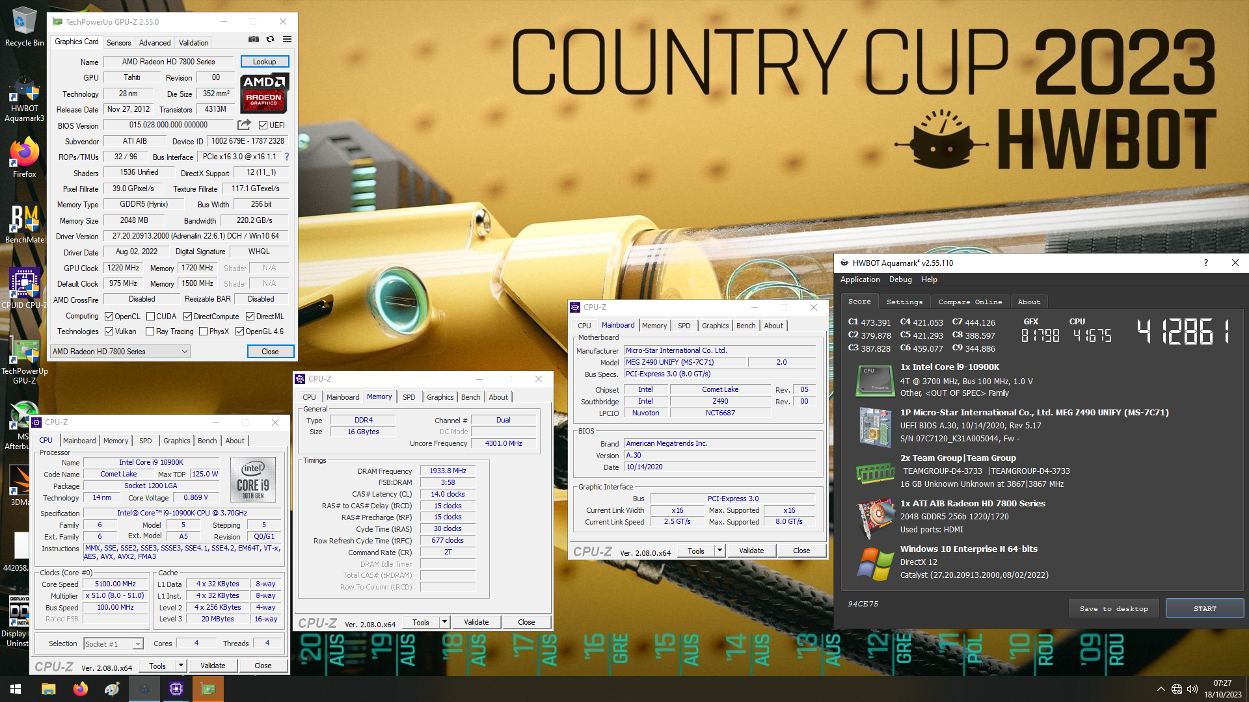Toggle the PhysX checkbox
Screen dimensions: 1249x702
(203, 331)
